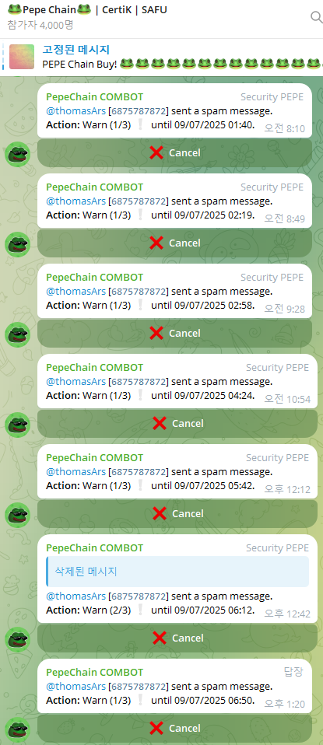Click the 답장 label on the last message
This screenshot has width=323, height=745.
[293, 672]
